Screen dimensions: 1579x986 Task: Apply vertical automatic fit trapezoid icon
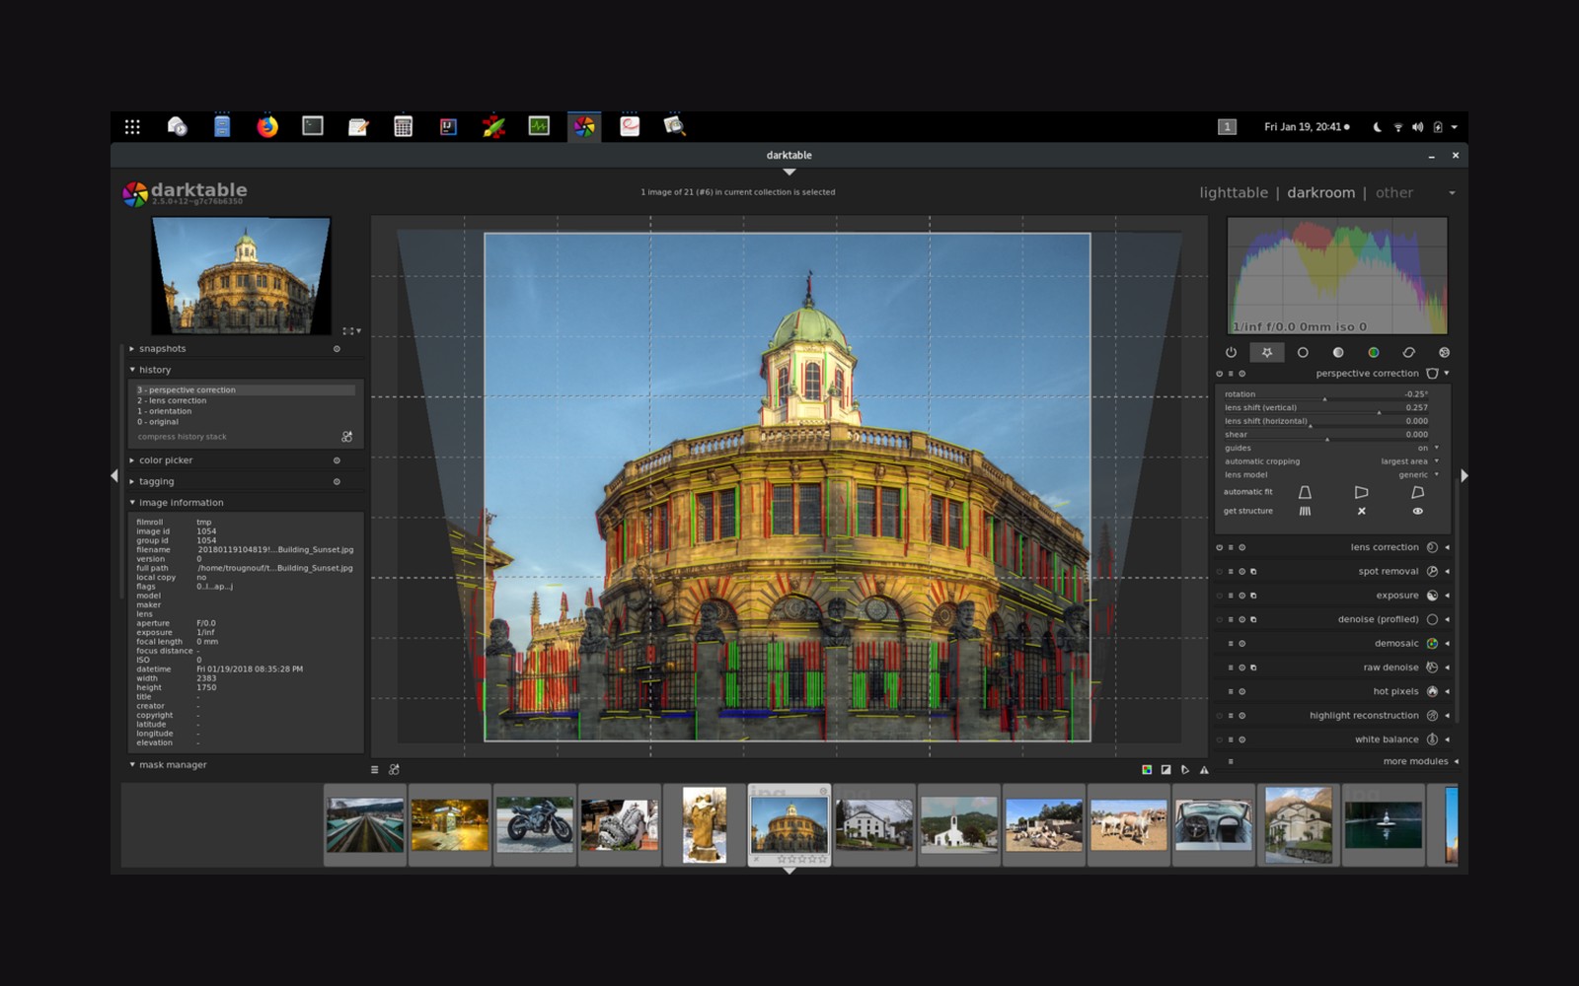point(1305,492)
